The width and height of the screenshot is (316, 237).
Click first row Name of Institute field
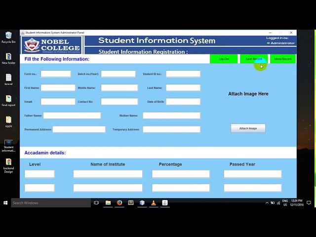click(108, 174)
